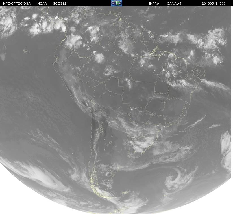Screen dimensions: 233x214
Task: Select the INPE/CPTEC/DSA header text
Action: click(16, 3)
